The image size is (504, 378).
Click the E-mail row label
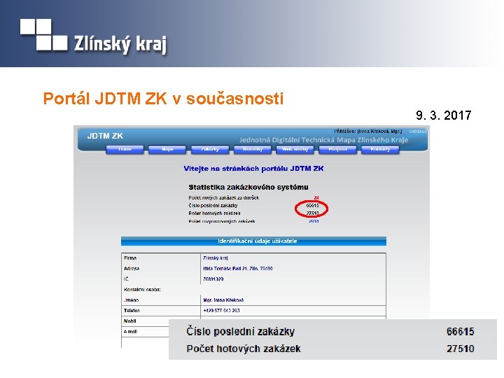[130, 331]
